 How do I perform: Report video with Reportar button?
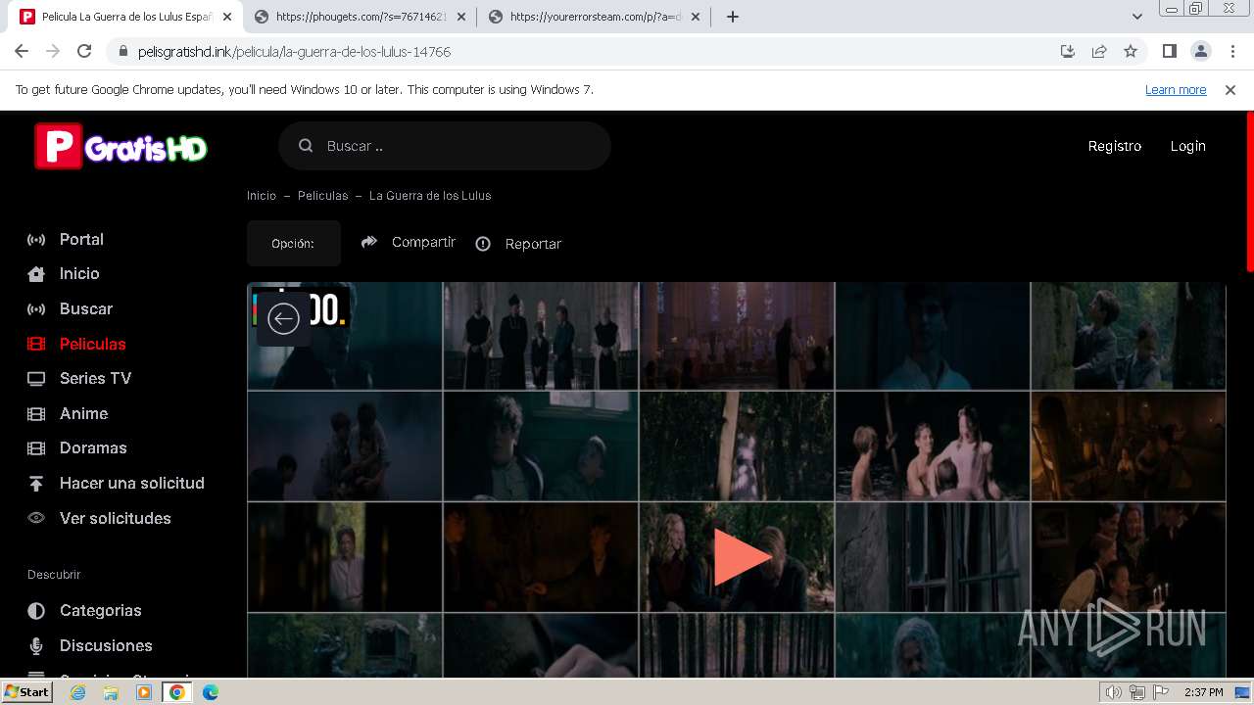pyautogui.click(x=519, y=244)
